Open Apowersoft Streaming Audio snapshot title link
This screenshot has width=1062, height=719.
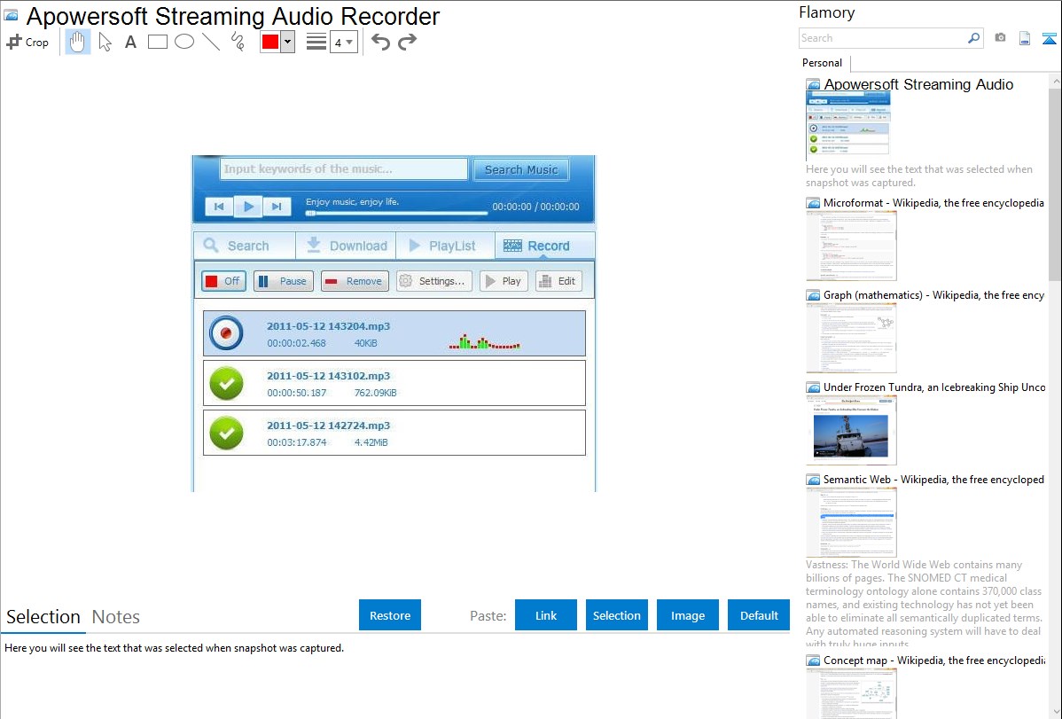pyautogui.click(x=918, y=85)
